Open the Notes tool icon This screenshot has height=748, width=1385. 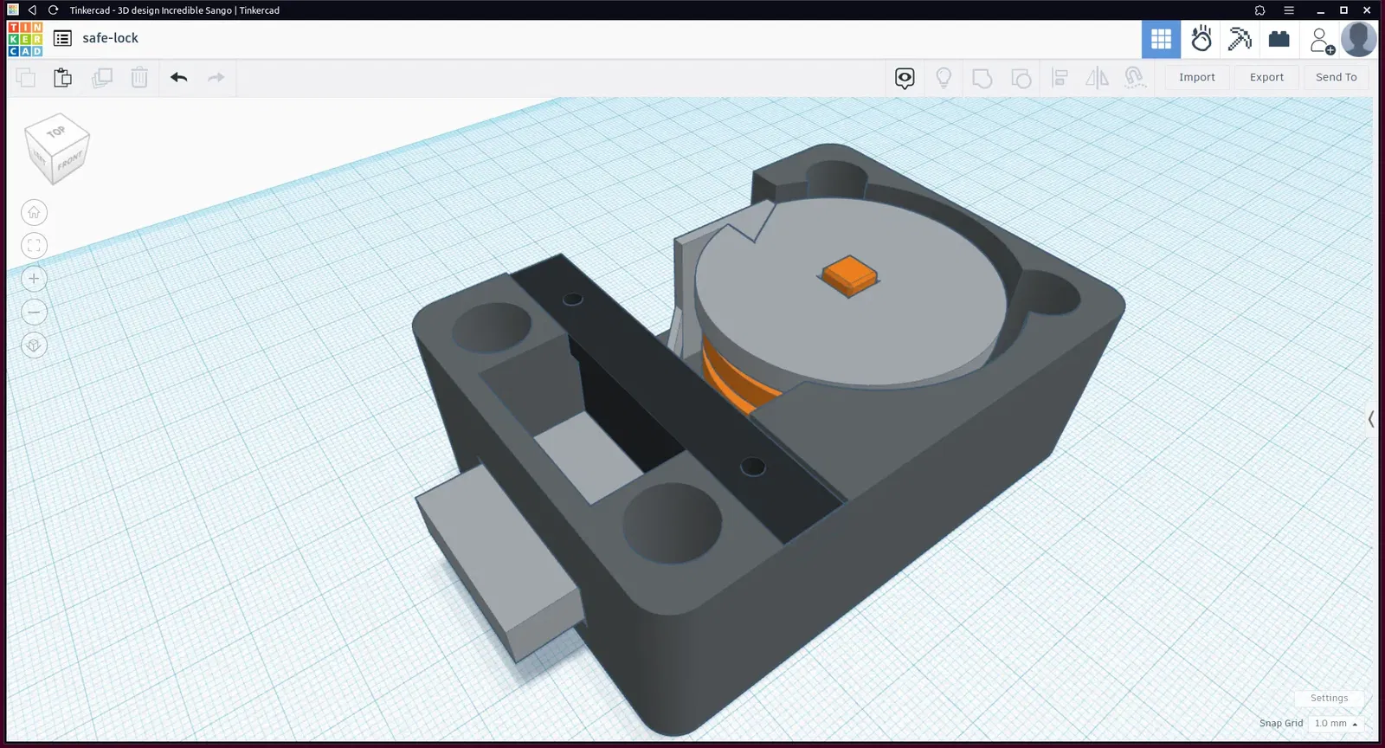click(x=905, y=79)
